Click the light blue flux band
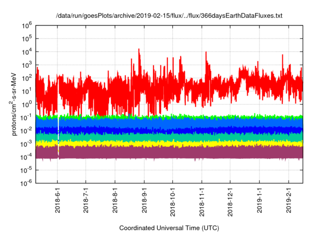 pyautogui.click(x=169, y=122)
